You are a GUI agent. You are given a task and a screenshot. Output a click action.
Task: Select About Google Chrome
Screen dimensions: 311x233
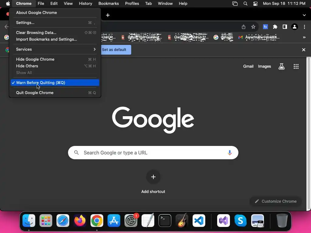click(x=55, y=12)
